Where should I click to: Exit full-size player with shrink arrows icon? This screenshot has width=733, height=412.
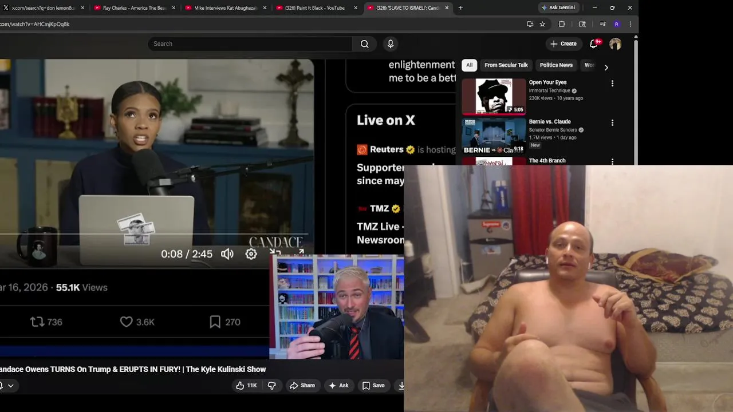(275, 252)
